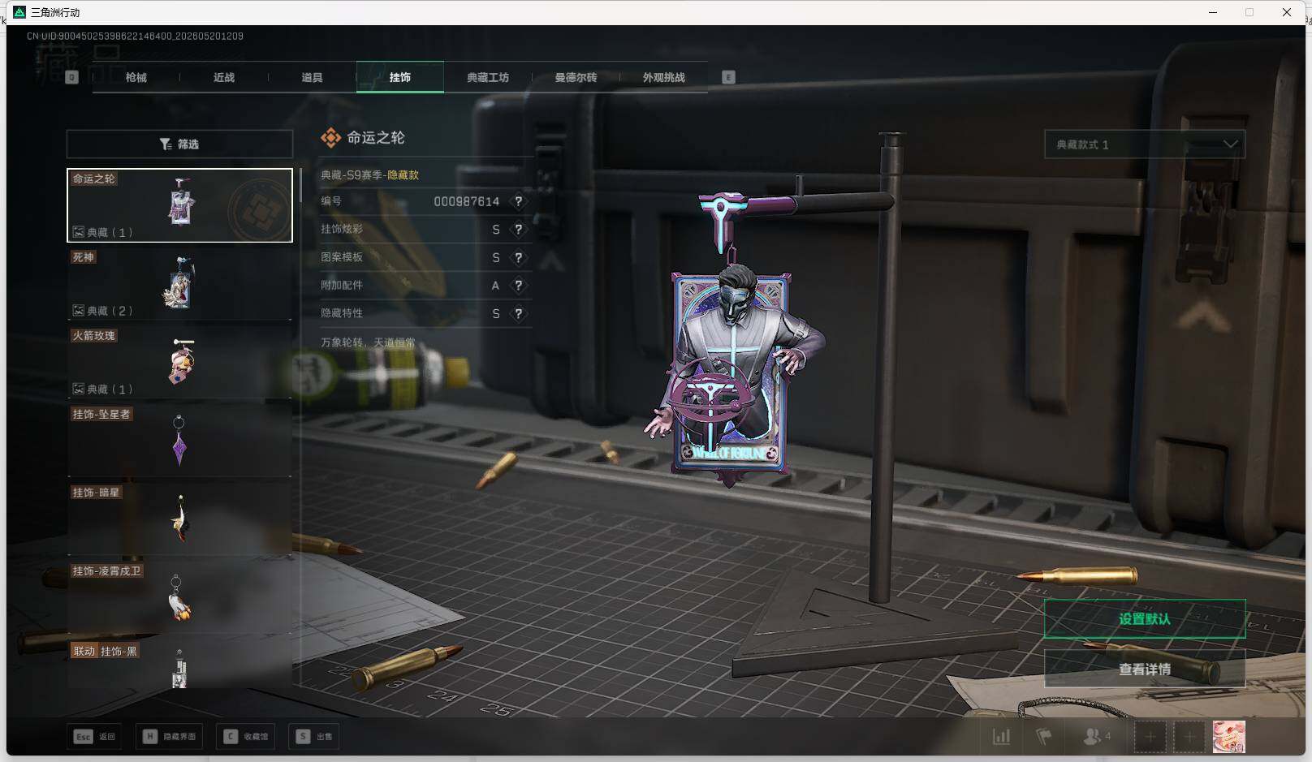Click the S 出售 sell button
The width and height of the screenshot is (1312, 762).
coord(314,736)
